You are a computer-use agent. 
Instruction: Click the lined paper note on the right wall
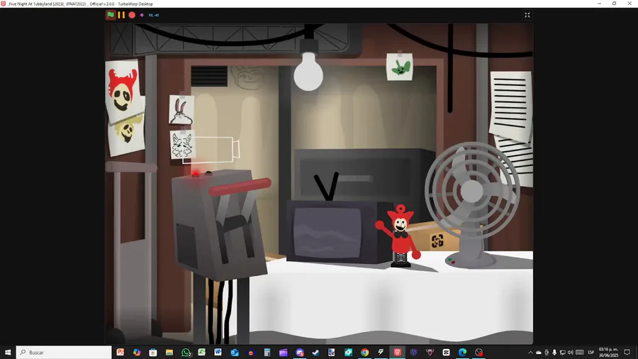tap(510, 106)
